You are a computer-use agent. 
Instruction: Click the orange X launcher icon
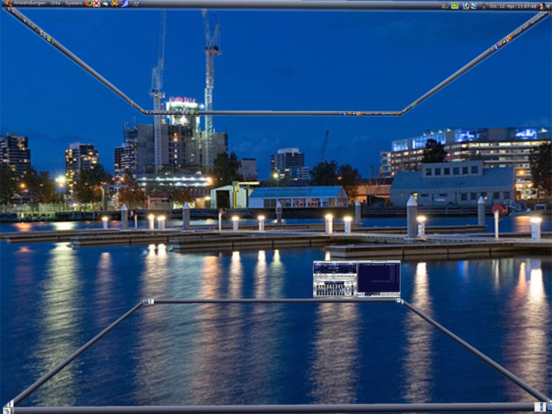pyautogui.click(x=115, y=3)
